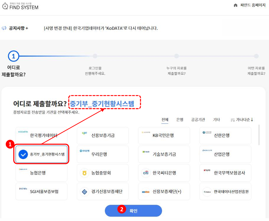
Task: Switch to the 기타 filter tab
Action: [x=216, y=120]
